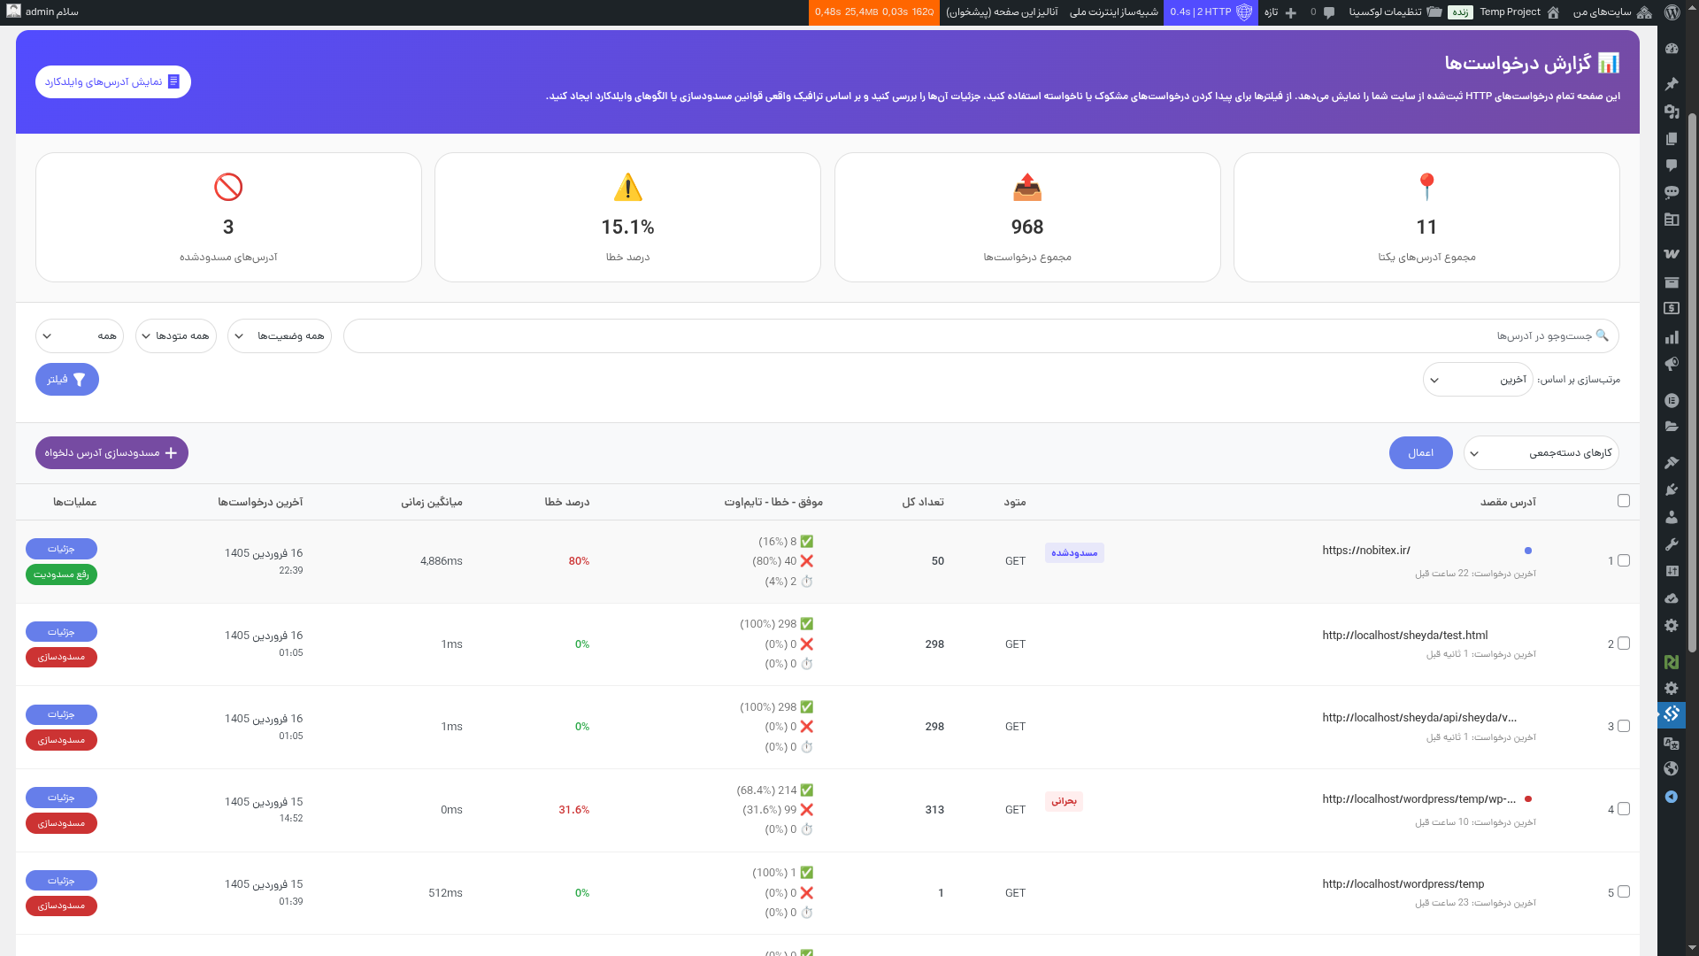
Task: Open HTTP 0.4s monitor in admin bar
Action: [1211, 12]
